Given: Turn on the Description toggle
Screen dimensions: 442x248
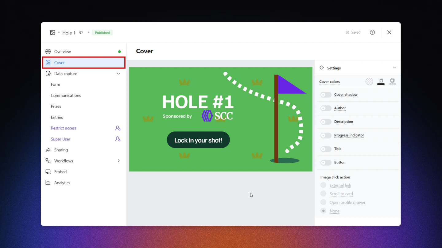Looking at the screenshot, I should pos(326,122).
